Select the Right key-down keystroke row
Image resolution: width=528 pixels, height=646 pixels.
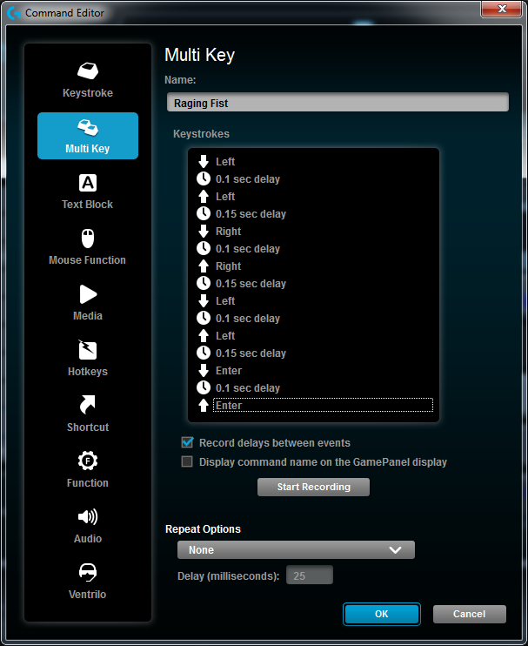pyautogui.click(x=315, y=231)
